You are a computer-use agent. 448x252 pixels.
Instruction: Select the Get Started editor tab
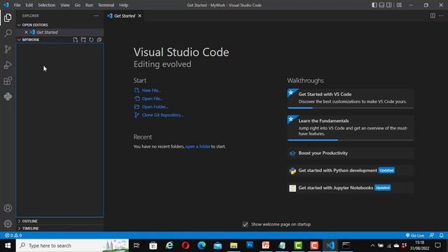(125, 15)
